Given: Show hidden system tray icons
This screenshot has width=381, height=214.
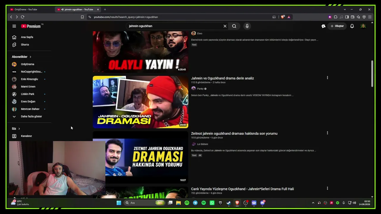Looking at the screenshot, I should coord(313,203).
